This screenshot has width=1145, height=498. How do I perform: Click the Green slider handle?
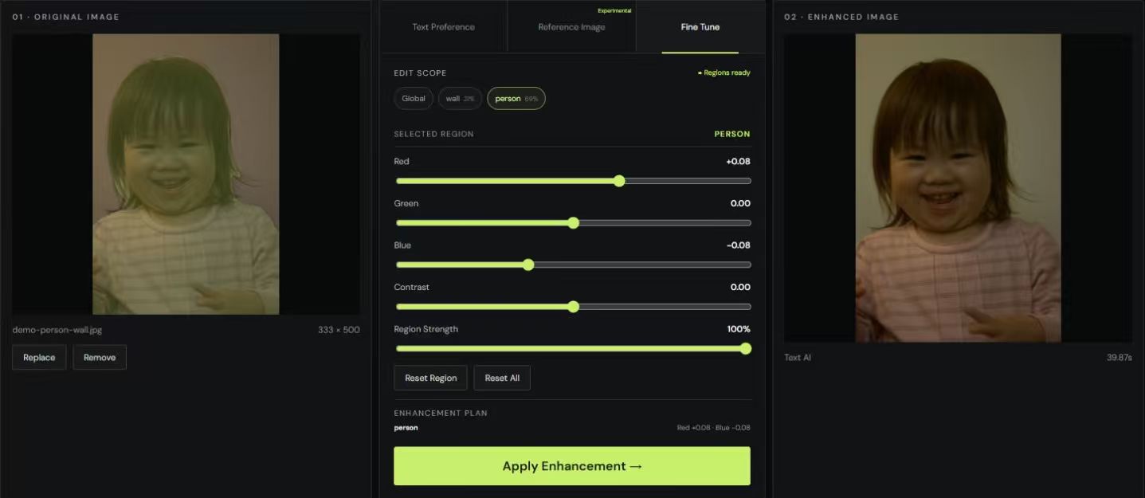point(573,223)
